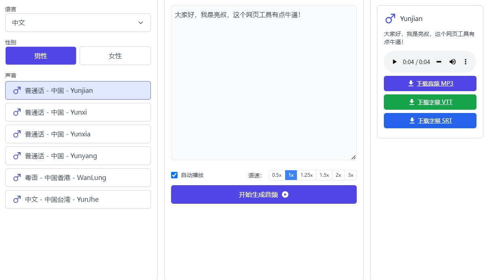Toggle the 自动播放 checkbox
Screen dimensions: 487x280
click(x=174, y=175)
